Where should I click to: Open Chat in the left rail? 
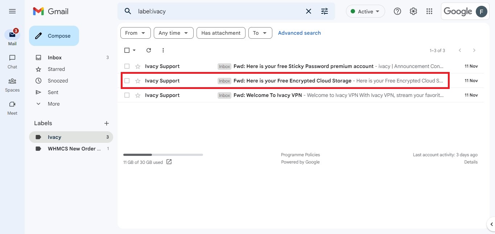point(12,61)
